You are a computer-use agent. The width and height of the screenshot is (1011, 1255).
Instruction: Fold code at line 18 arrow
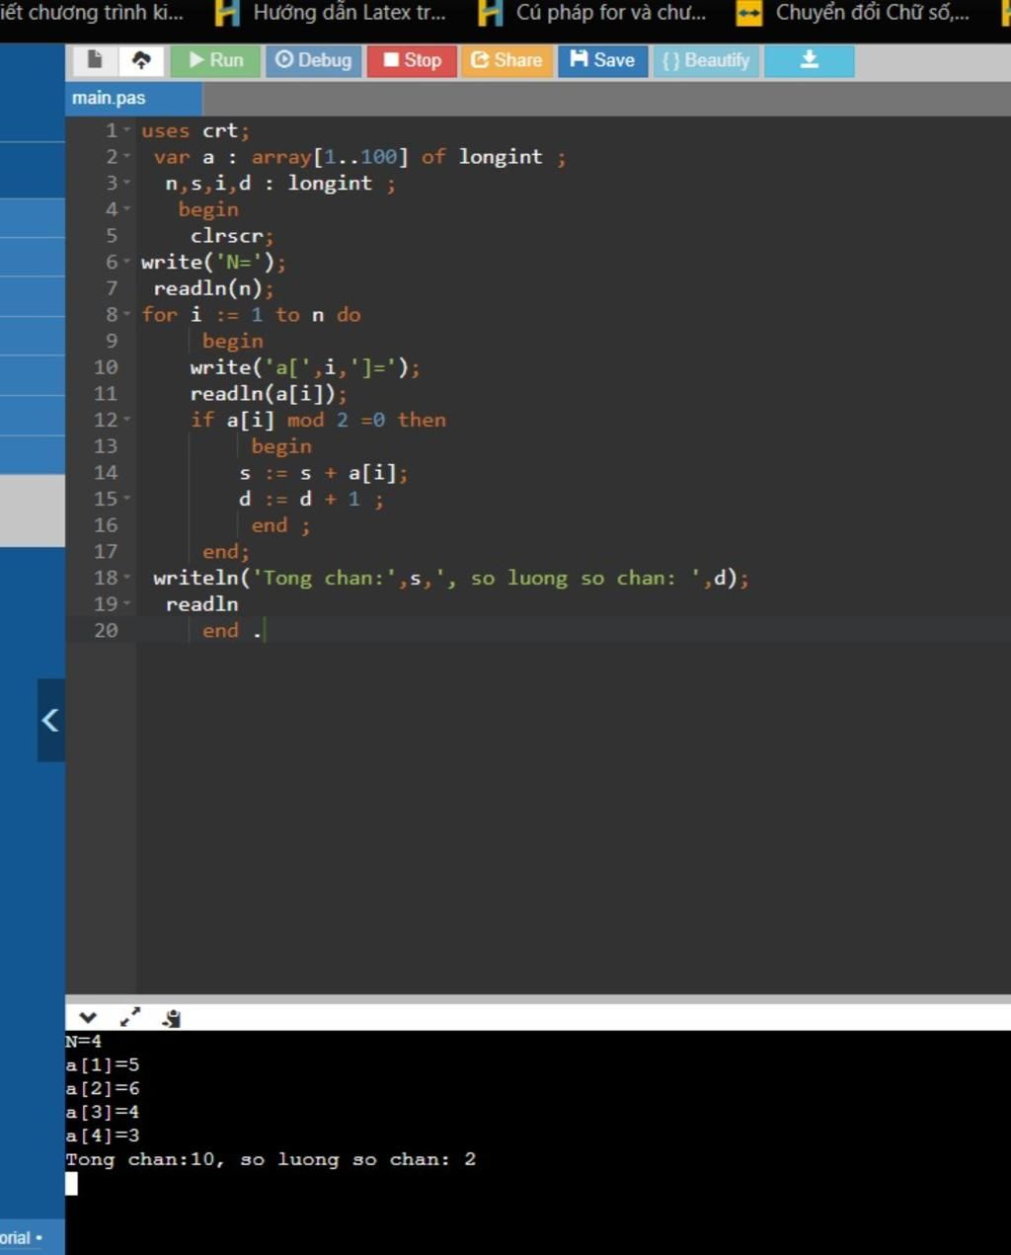[126, 578]
